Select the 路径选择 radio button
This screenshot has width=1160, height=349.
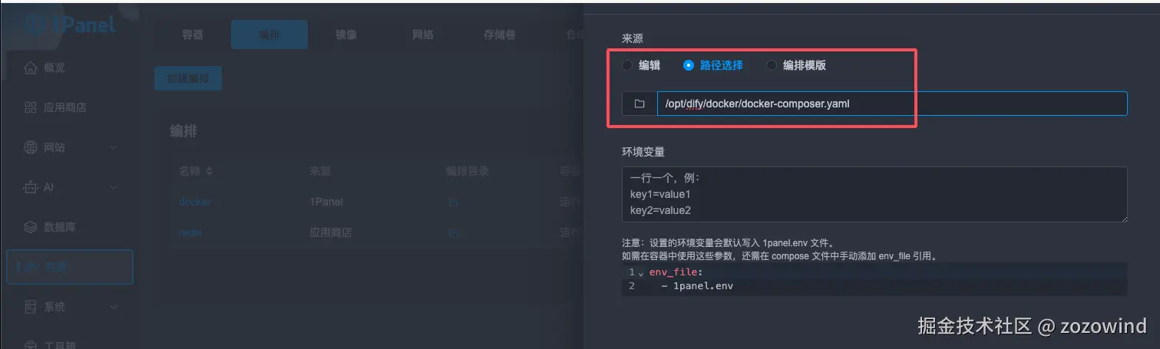coord(689,65)
